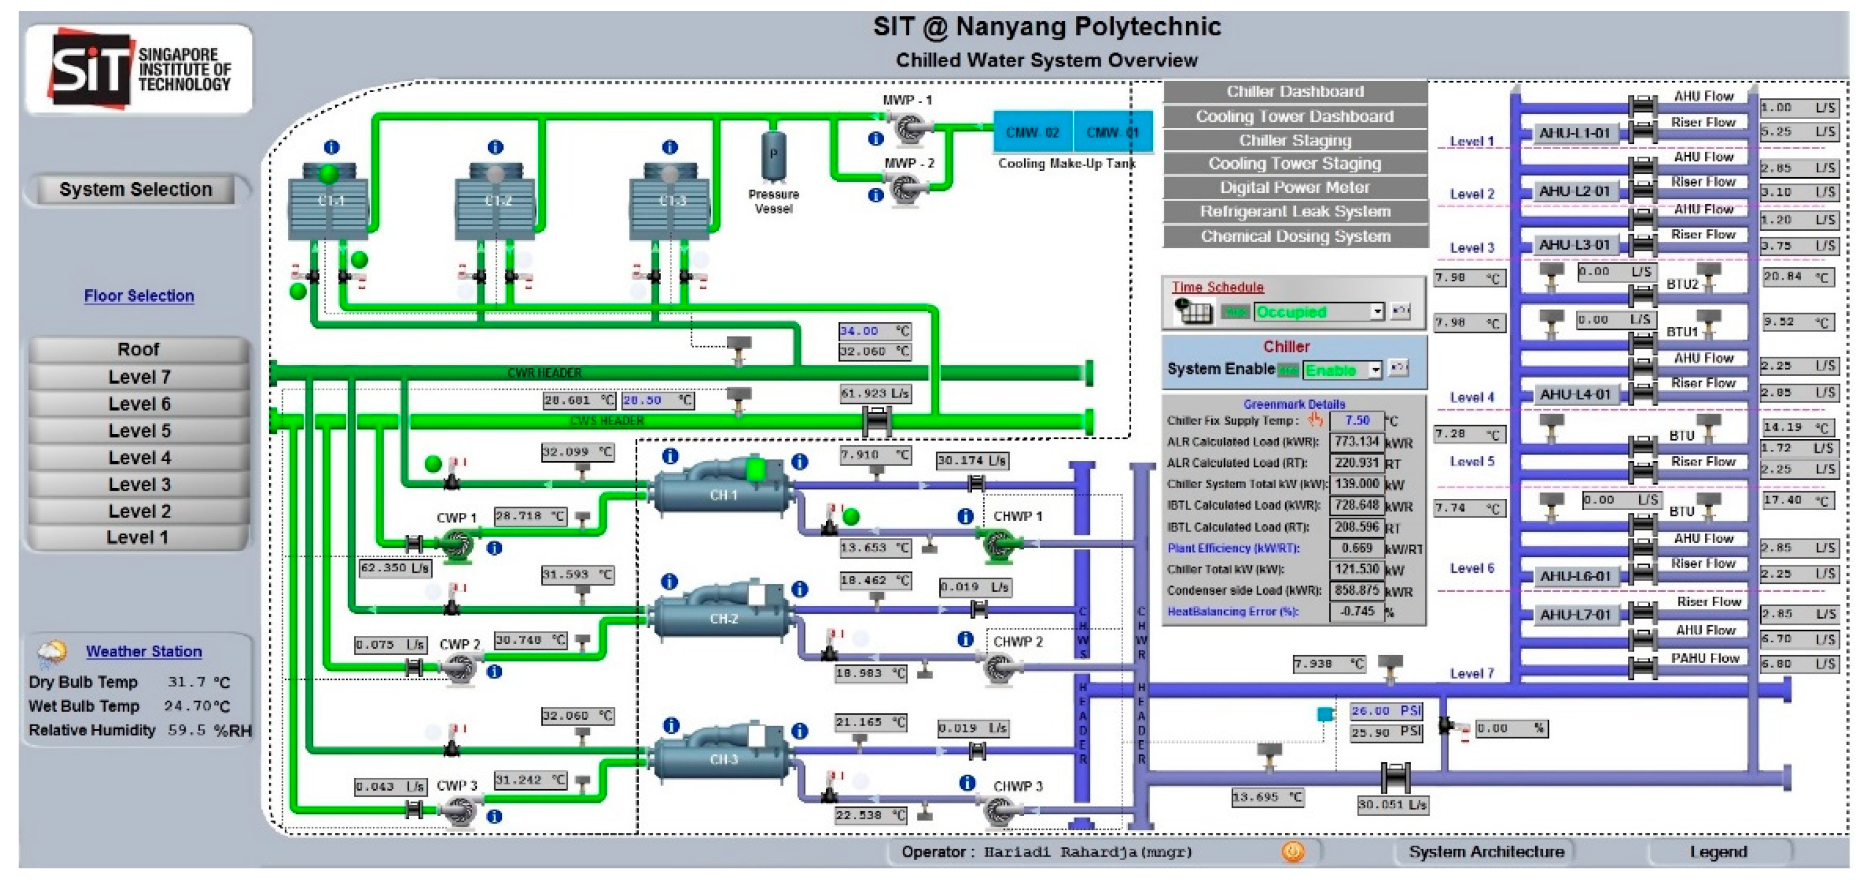Viewport: 1861px width, 880px height.
Task: Open the System Selection expander
Action: pos(136,189)
